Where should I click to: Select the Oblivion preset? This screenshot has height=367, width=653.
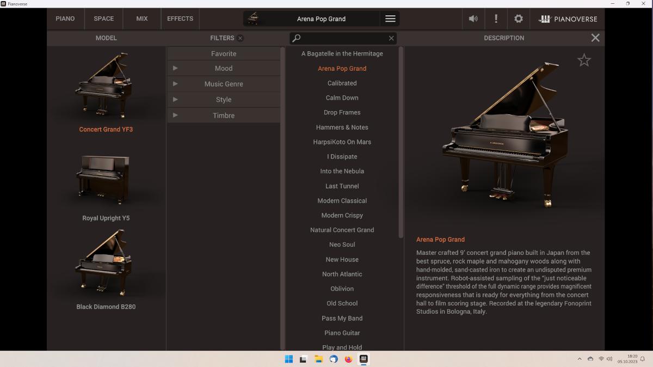click(342, 289)
